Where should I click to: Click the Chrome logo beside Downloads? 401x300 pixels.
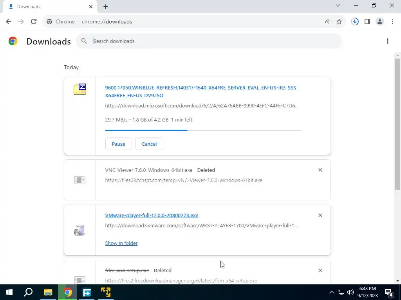click(x=13, y=41)
